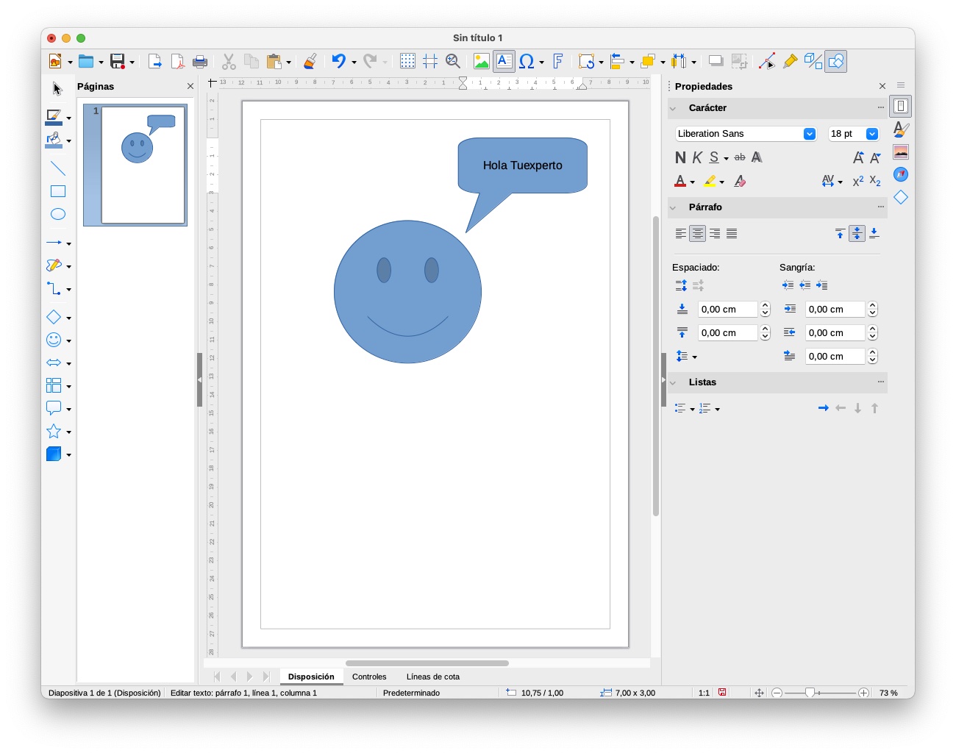The image size is (956, 753).
Task: Switch to the Líneas de cota tab
Action: coord(432,677)
